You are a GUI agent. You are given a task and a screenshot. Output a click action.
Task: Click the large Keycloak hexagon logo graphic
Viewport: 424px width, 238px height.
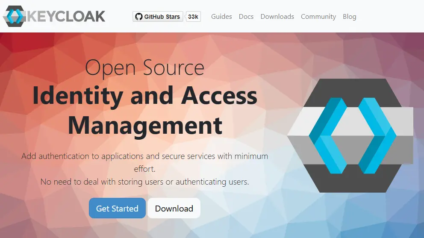350,135
